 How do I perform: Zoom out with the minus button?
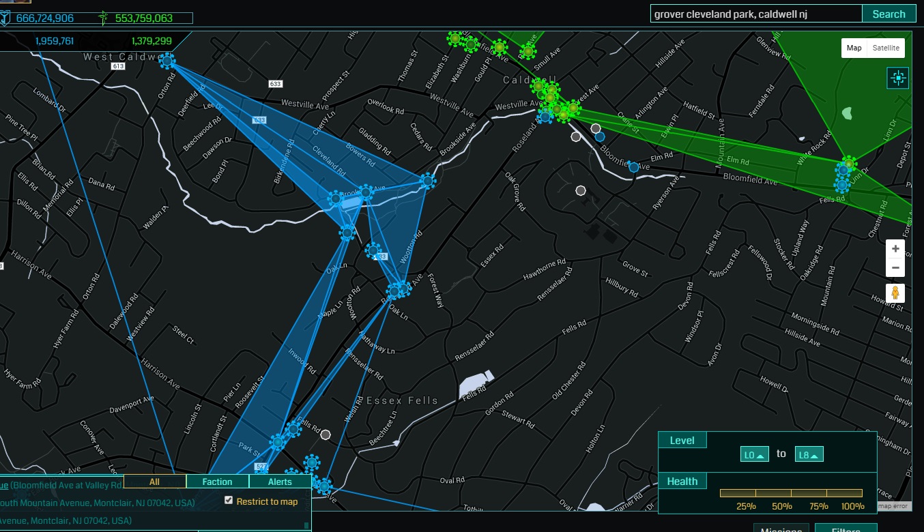[x=896, y=268]
